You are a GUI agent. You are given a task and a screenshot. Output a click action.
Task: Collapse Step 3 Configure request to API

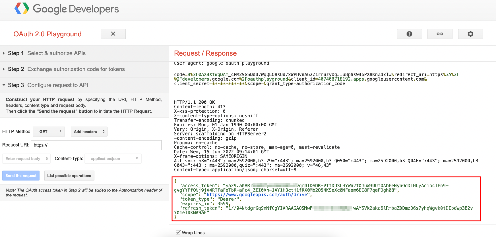tap(84, 85)
